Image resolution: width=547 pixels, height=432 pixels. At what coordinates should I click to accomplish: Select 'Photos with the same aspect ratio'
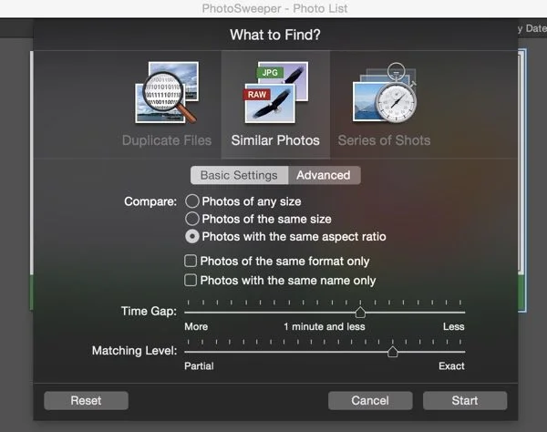(x=192, y=236)
